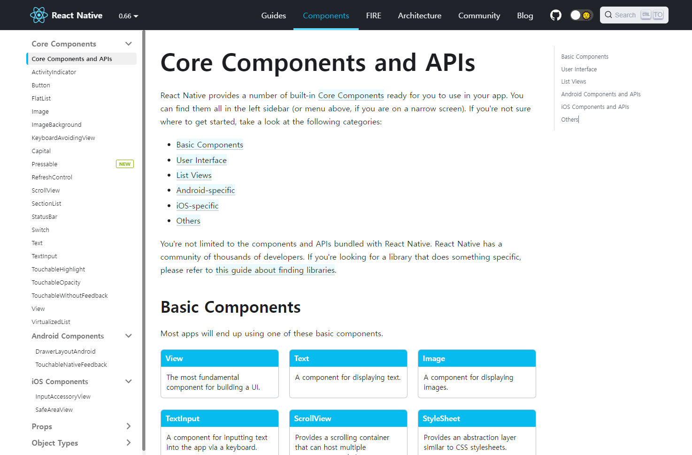The image size is (692, 455).
Task: Open ActivityIndicator in sidebar
Action: pyautogui.click(x=54, y=72)
